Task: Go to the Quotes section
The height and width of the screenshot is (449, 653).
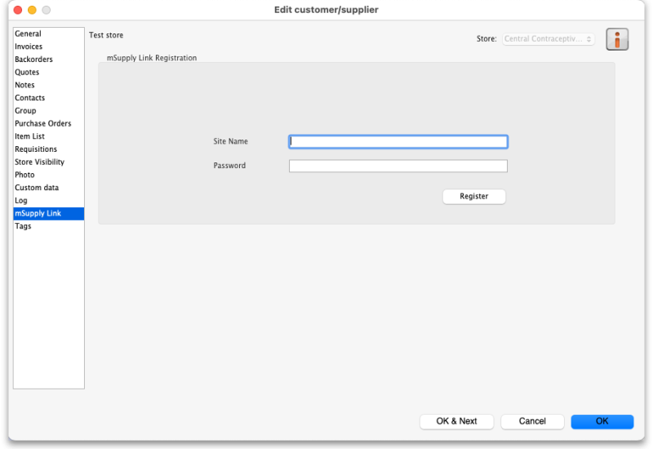Action: coord(27,73)
